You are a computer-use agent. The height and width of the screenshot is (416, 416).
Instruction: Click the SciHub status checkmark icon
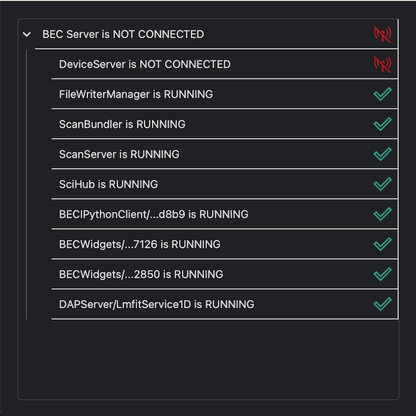382,184
